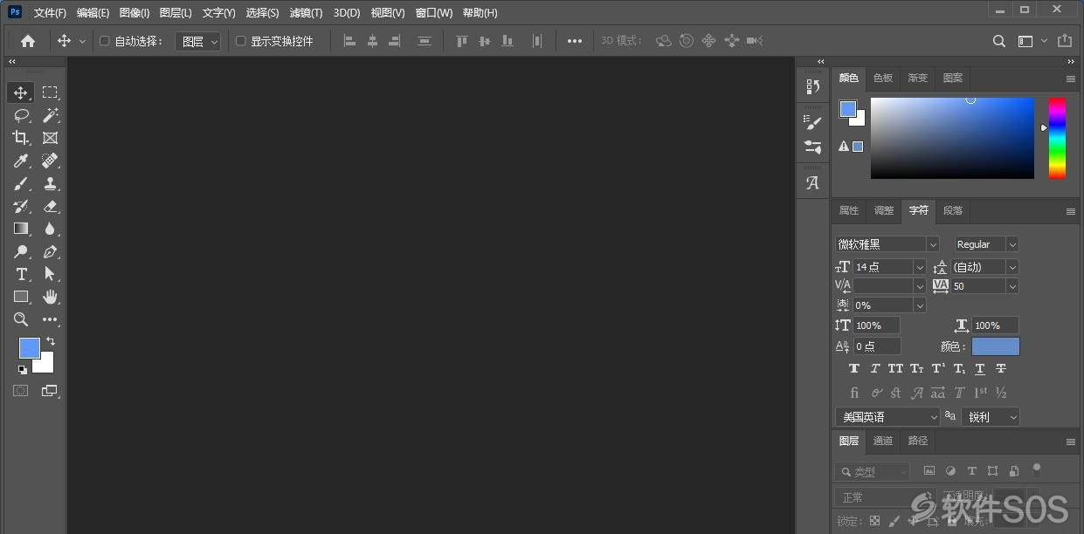The width and height of the screenshot is (1084, 534).
Task: Select the Brush tool
Action: pyautogui.click(x=21, y=183)
